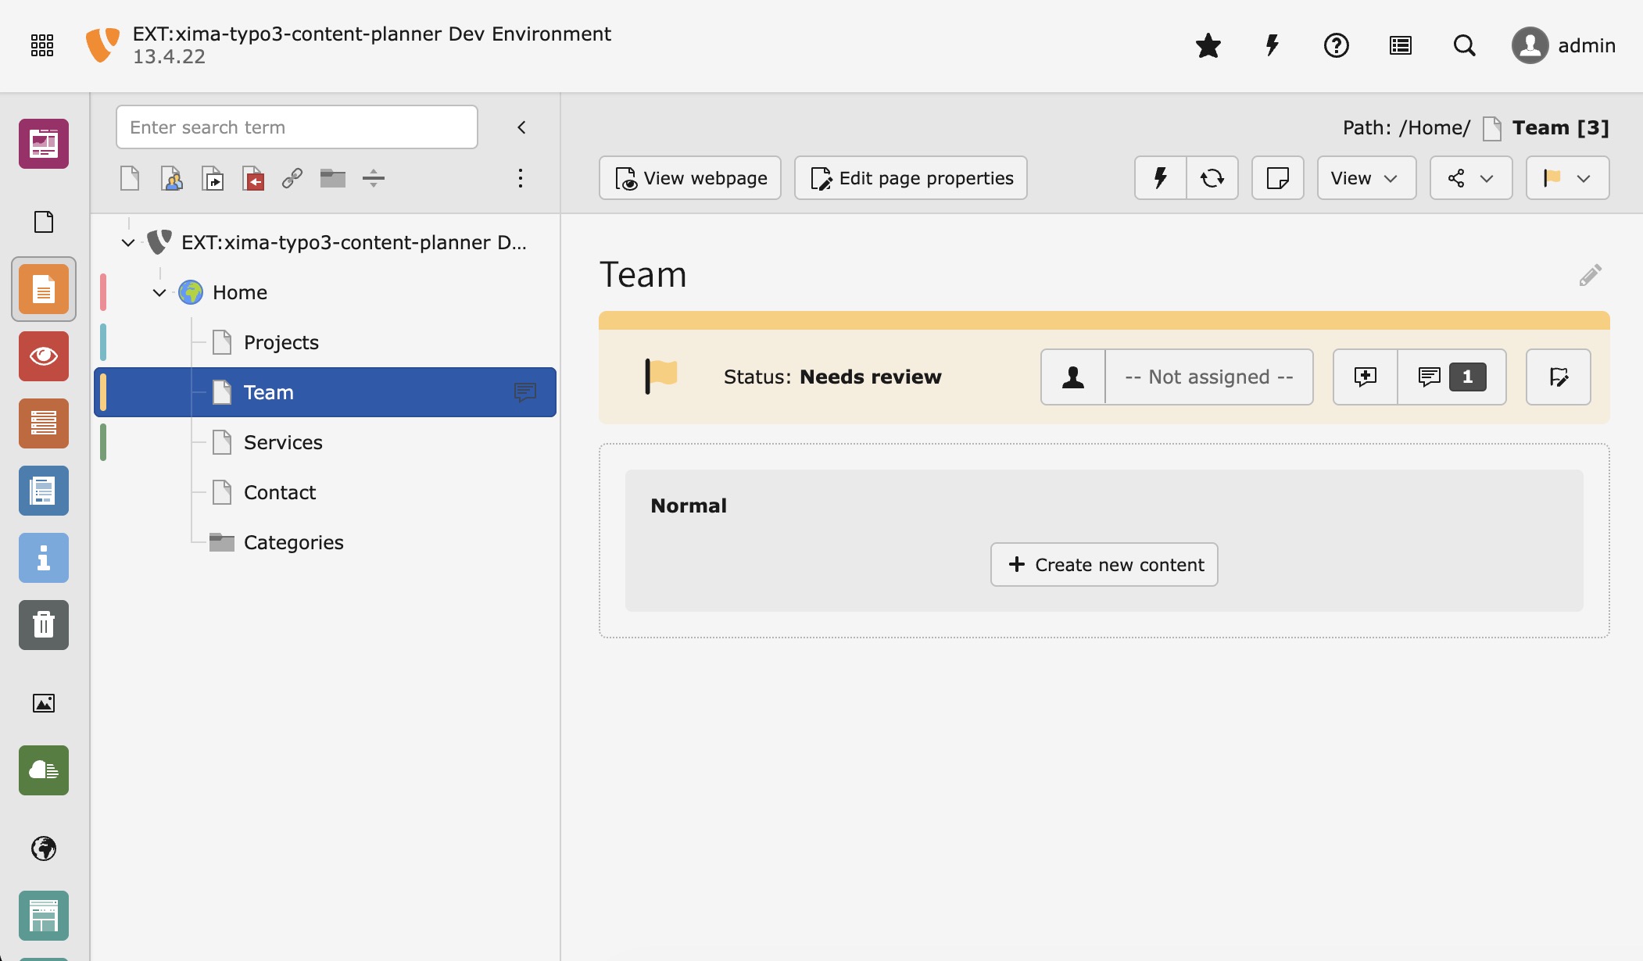
Task: Click the assignee person icon in status bar
Action: [1072, 377]
